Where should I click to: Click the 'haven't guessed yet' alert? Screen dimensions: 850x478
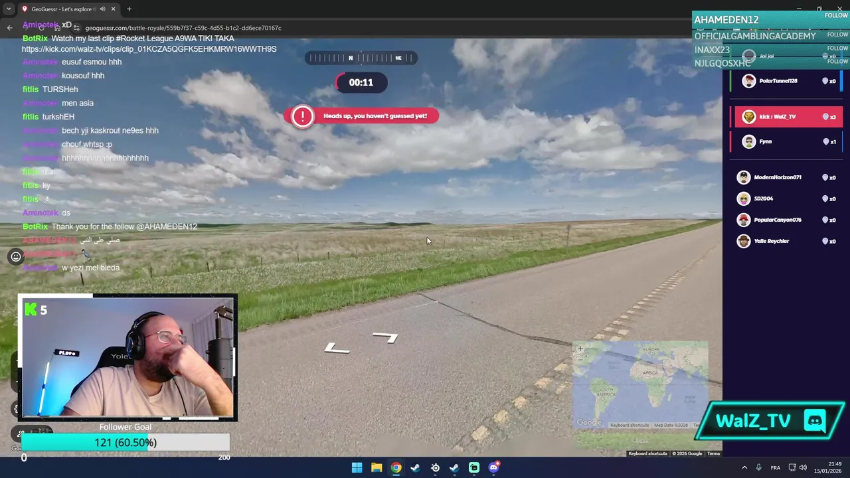[361, 116]
